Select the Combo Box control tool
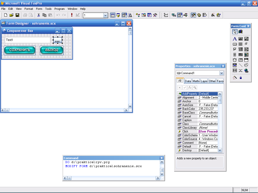Screen dimensions: 258x193 pyautogui.click(x=241, y=50)
